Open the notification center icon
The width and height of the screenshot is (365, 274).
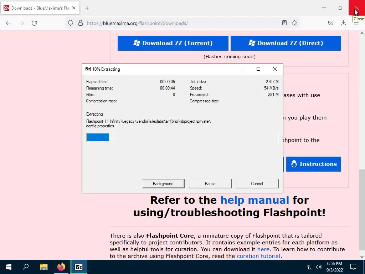click(x=353, y=267)
